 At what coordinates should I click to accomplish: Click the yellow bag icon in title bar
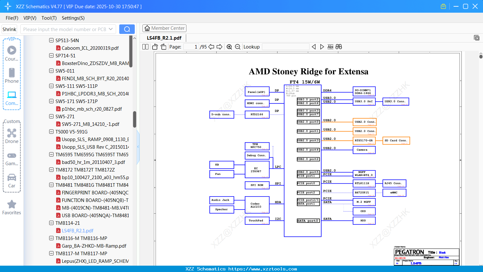tap(443, 6)
